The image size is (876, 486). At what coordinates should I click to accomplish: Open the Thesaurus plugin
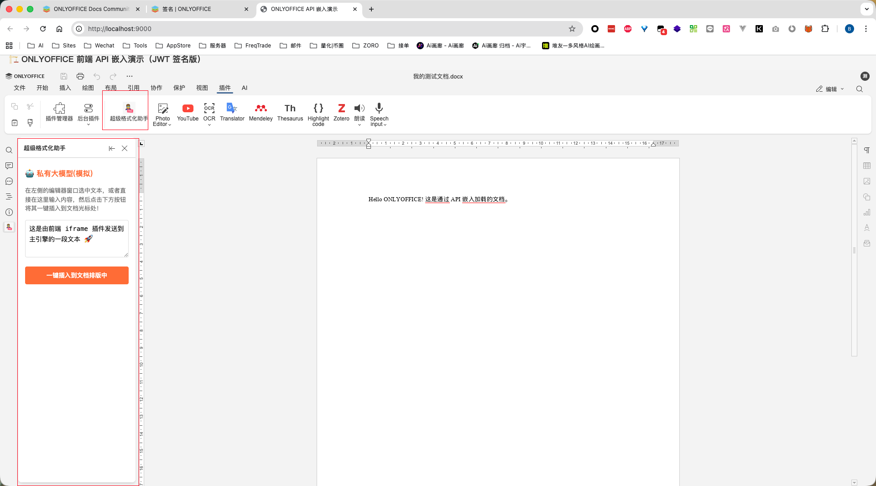tap(290, 112)
